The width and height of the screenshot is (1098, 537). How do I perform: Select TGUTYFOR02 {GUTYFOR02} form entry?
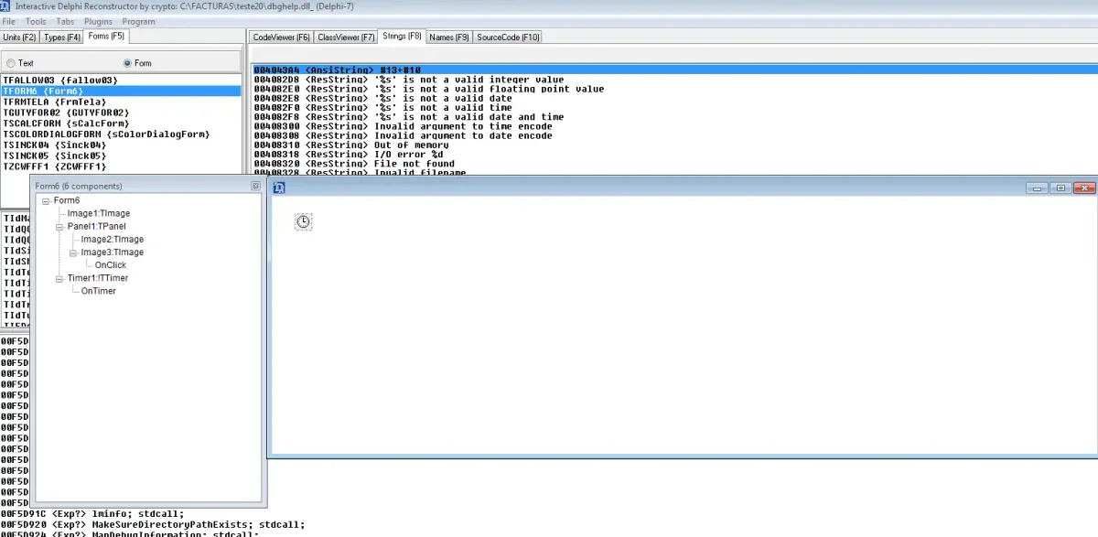point(121,113)
